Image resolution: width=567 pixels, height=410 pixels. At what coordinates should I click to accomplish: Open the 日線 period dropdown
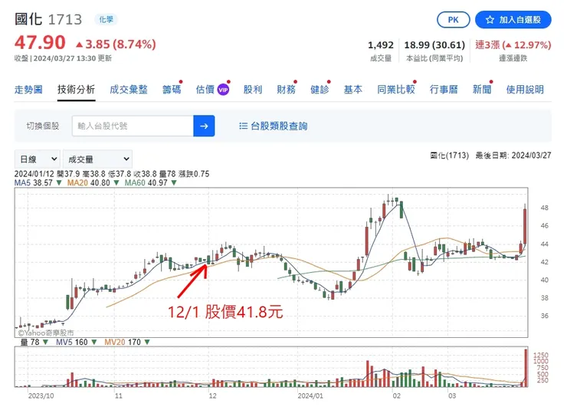[38, 159]
